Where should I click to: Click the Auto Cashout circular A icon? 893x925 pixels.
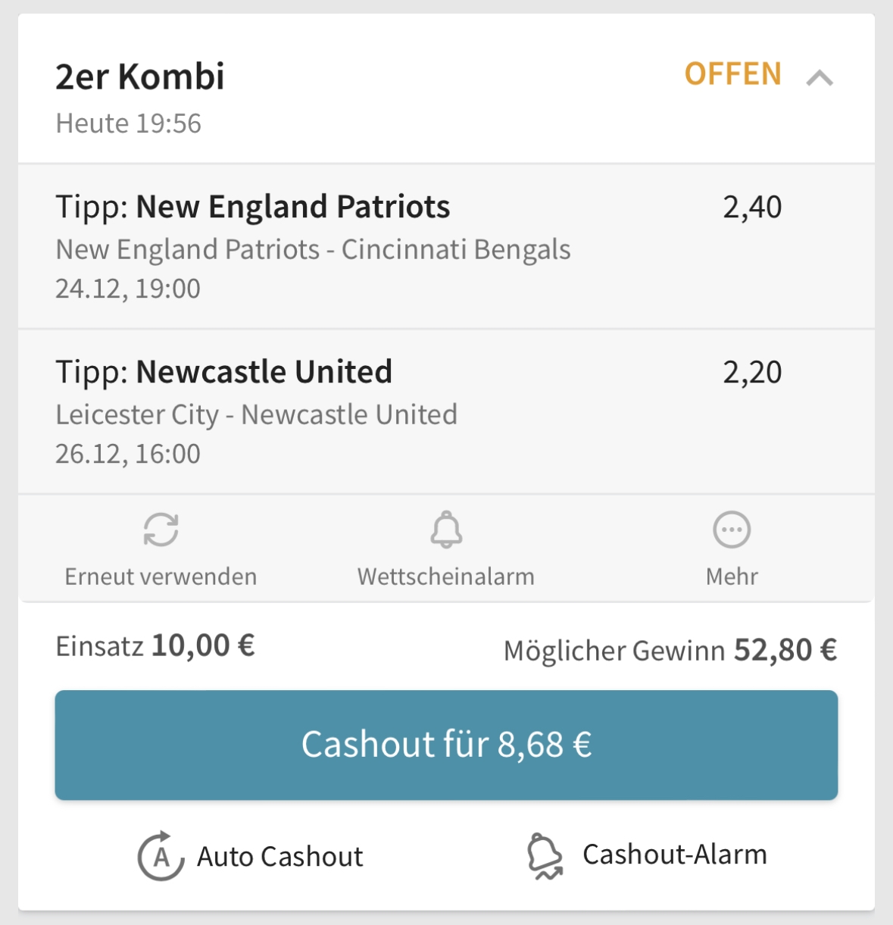(161, 856)
